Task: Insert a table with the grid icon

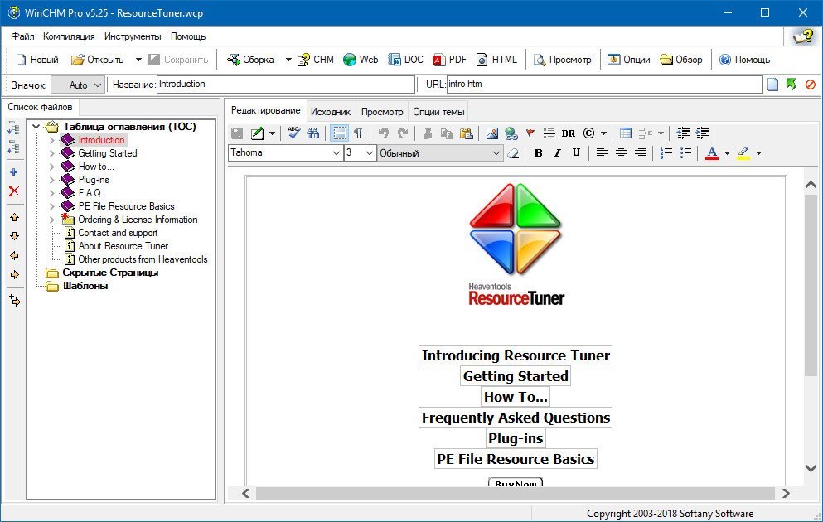Action: pyautogui.click(x=625, y=133)
